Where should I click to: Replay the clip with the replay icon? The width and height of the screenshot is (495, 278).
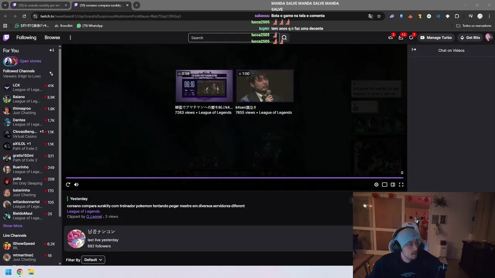tap(68, 185)
